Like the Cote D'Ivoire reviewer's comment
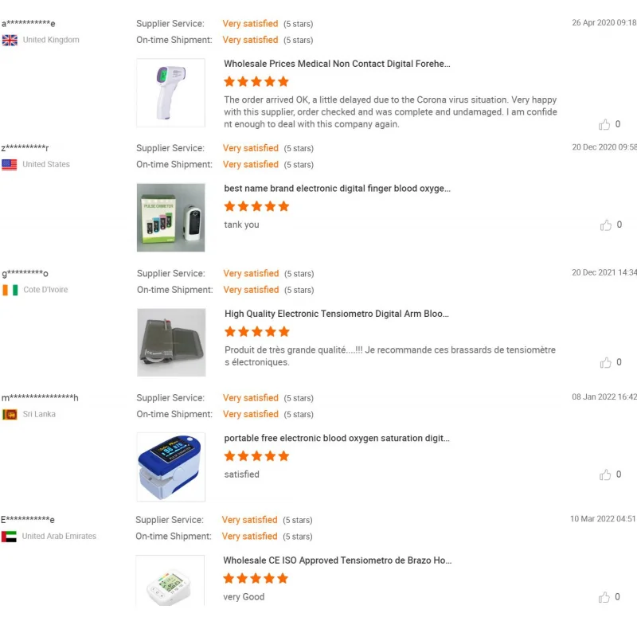 coord(605,362)
